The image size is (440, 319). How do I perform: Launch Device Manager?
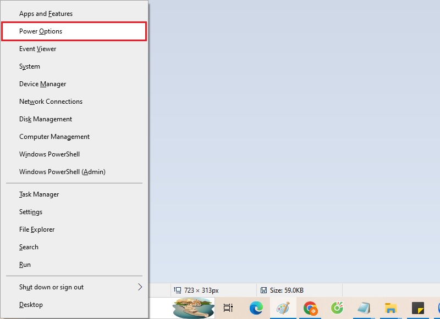74,84
